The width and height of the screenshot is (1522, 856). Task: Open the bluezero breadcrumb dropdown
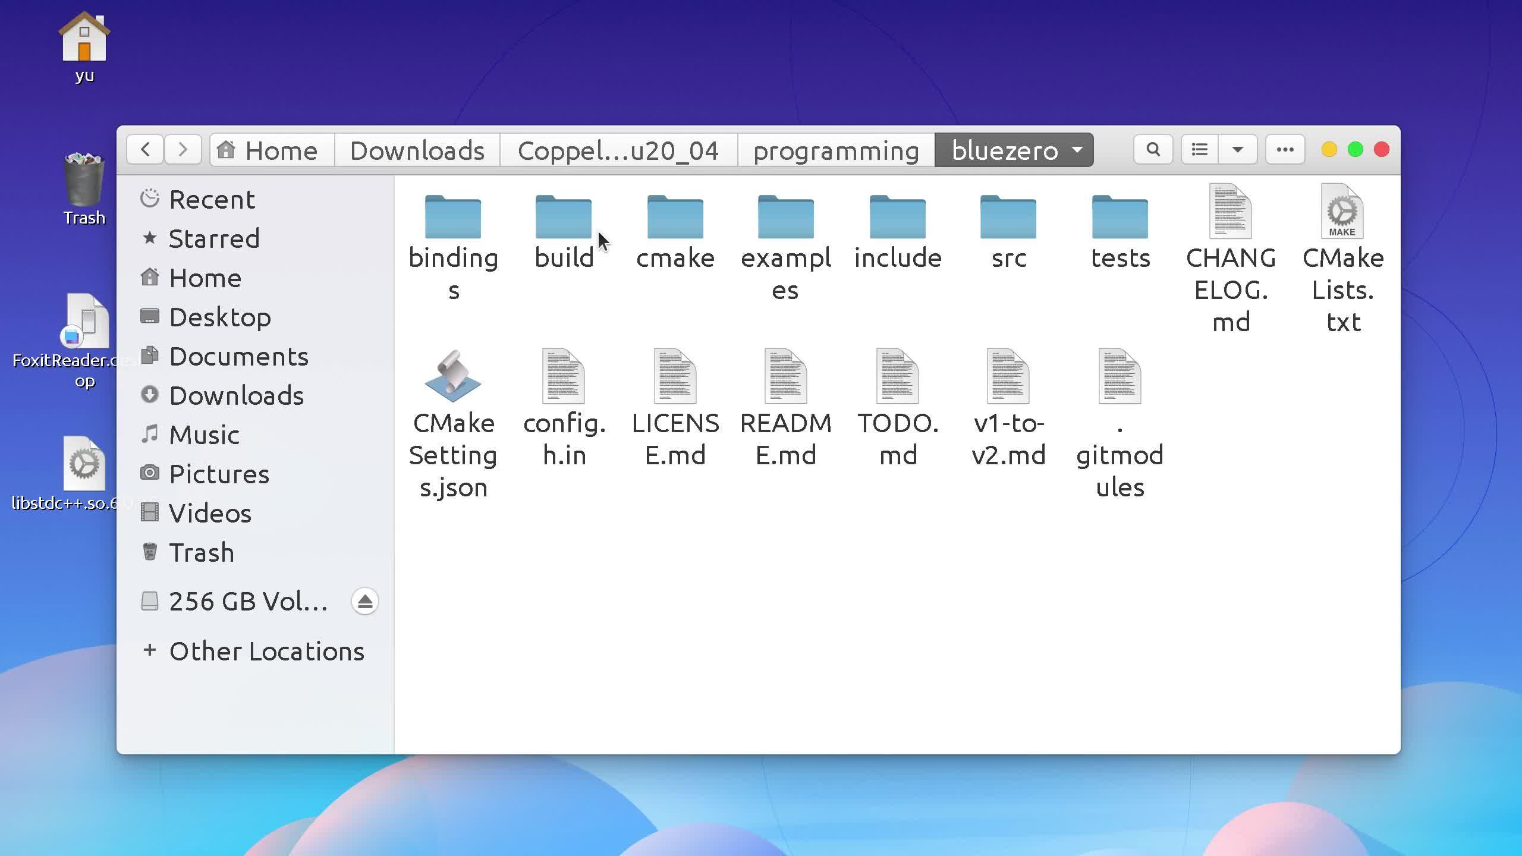[x=1076, y=150]
